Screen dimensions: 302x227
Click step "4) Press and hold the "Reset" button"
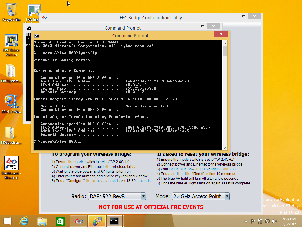(x=196, y=174)
